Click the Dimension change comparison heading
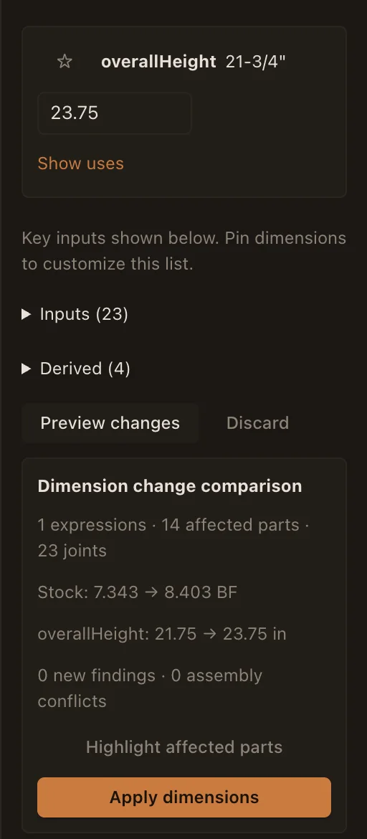Image resolution: width=367 pixels, height=839 pixels. coord(170,486)
